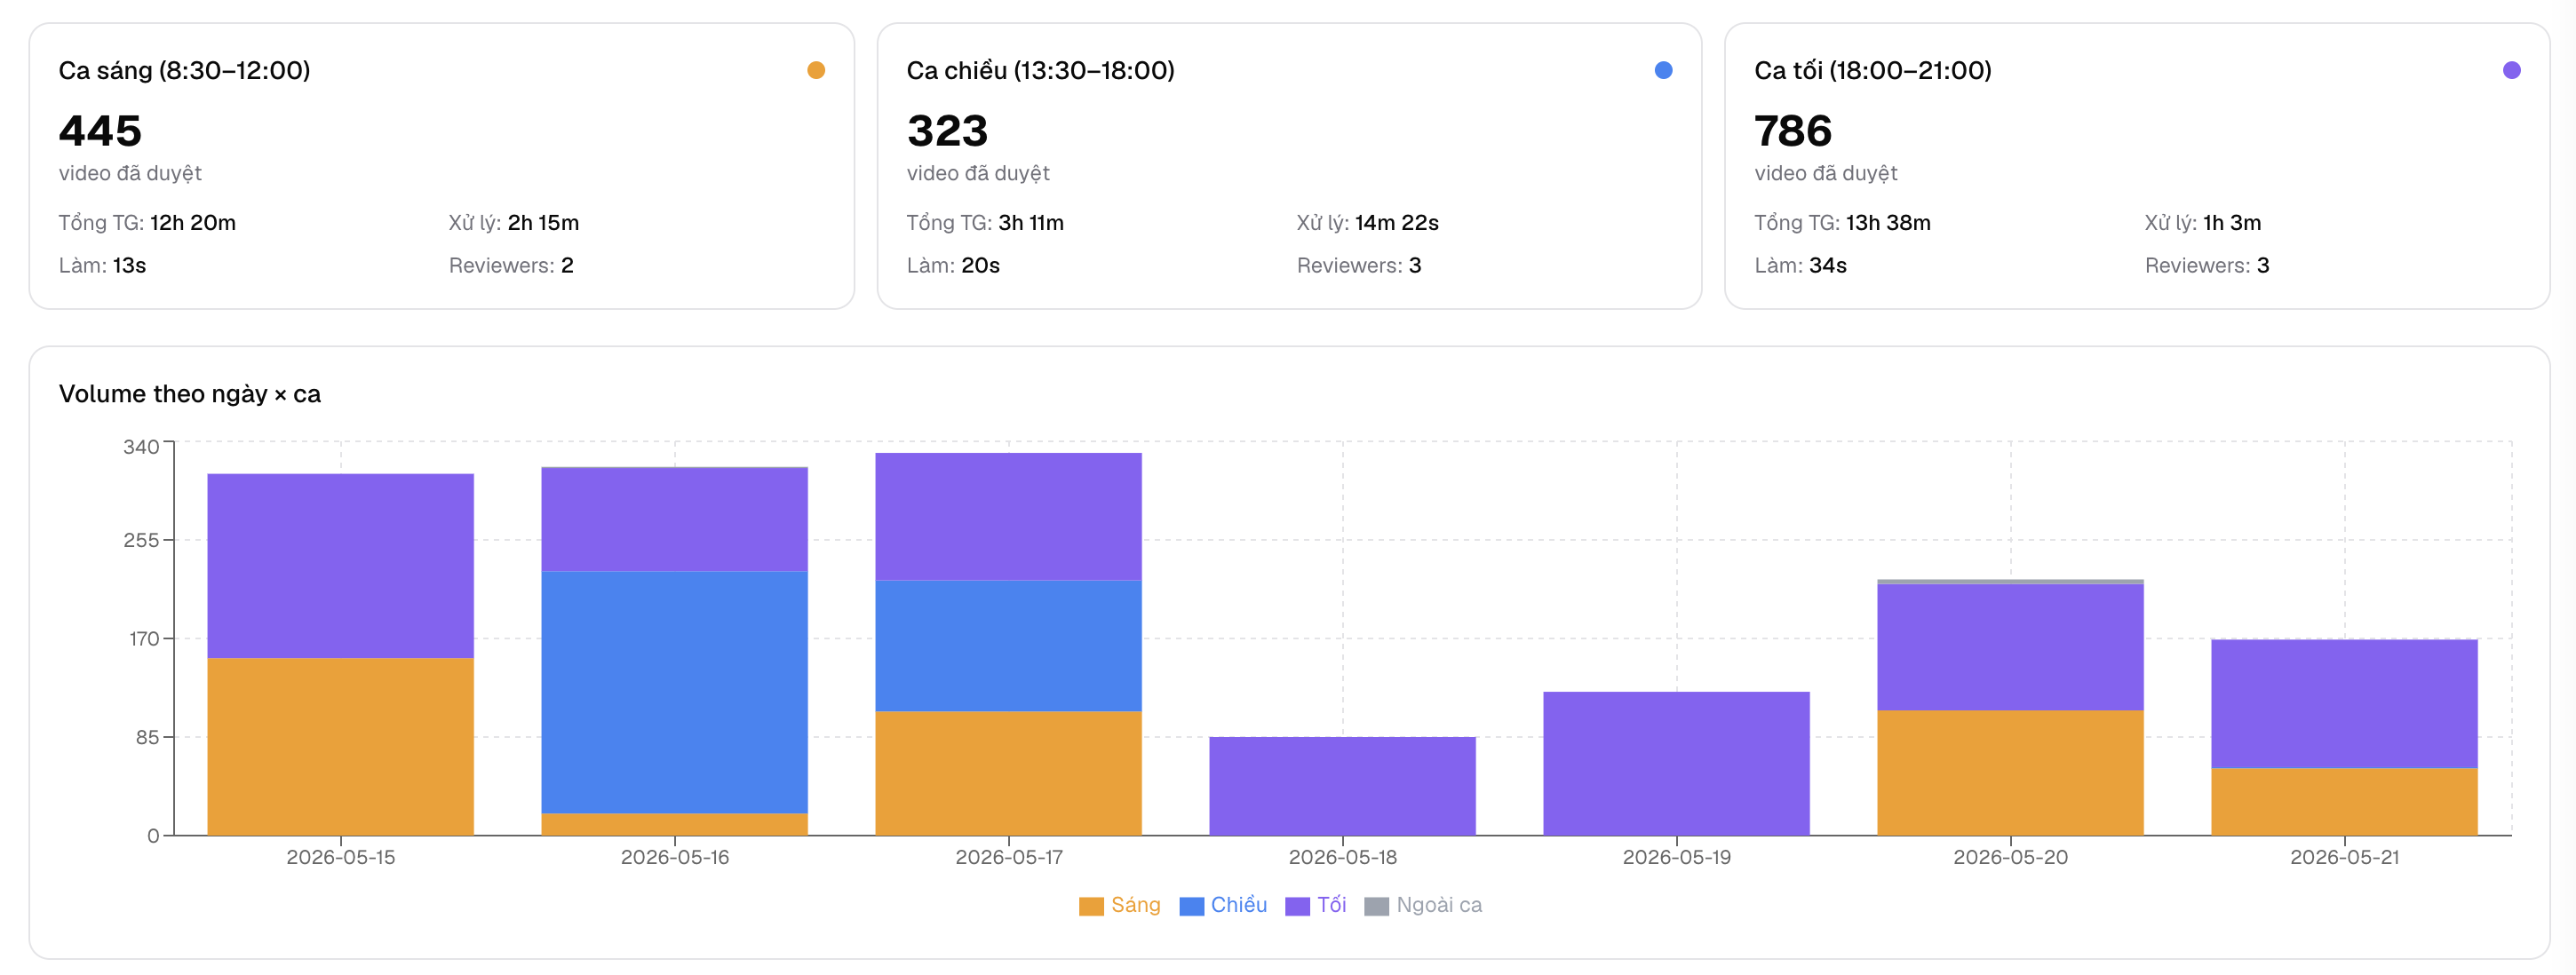Click the orange dot on Ca sáng card
Screen dimensions: 2576x975
click(x=816, y=70)
